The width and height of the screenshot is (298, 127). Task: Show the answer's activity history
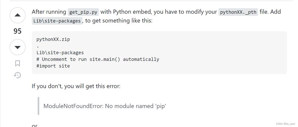tap(17, 75)
